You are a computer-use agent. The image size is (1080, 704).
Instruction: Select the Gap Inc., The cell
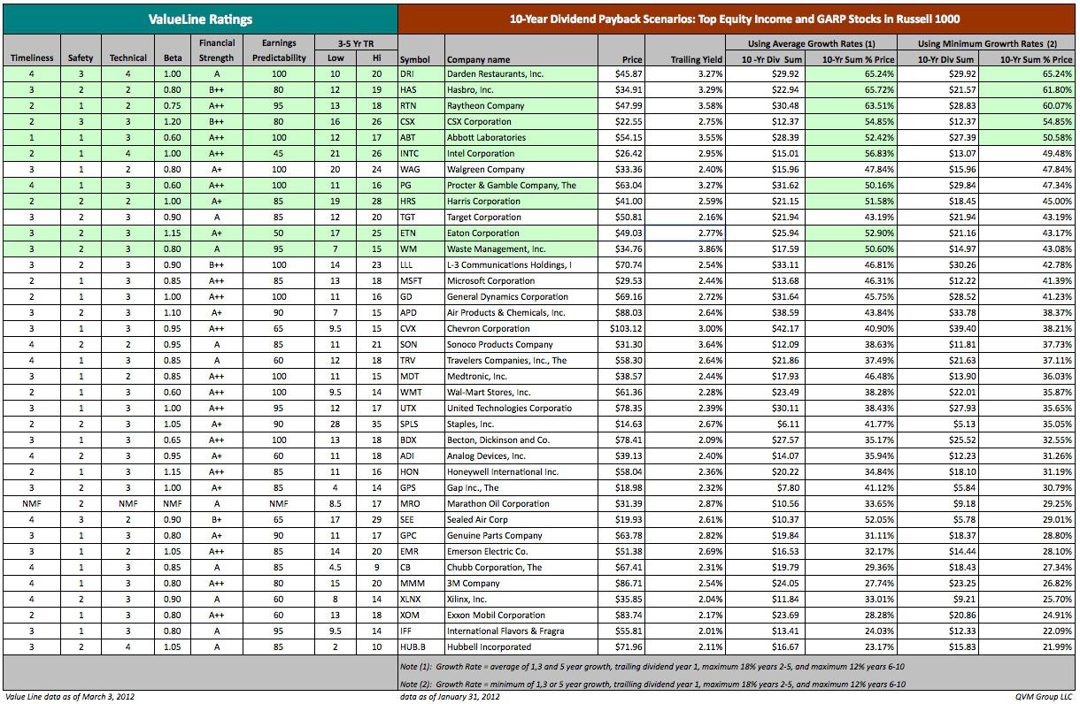(521, 488)
